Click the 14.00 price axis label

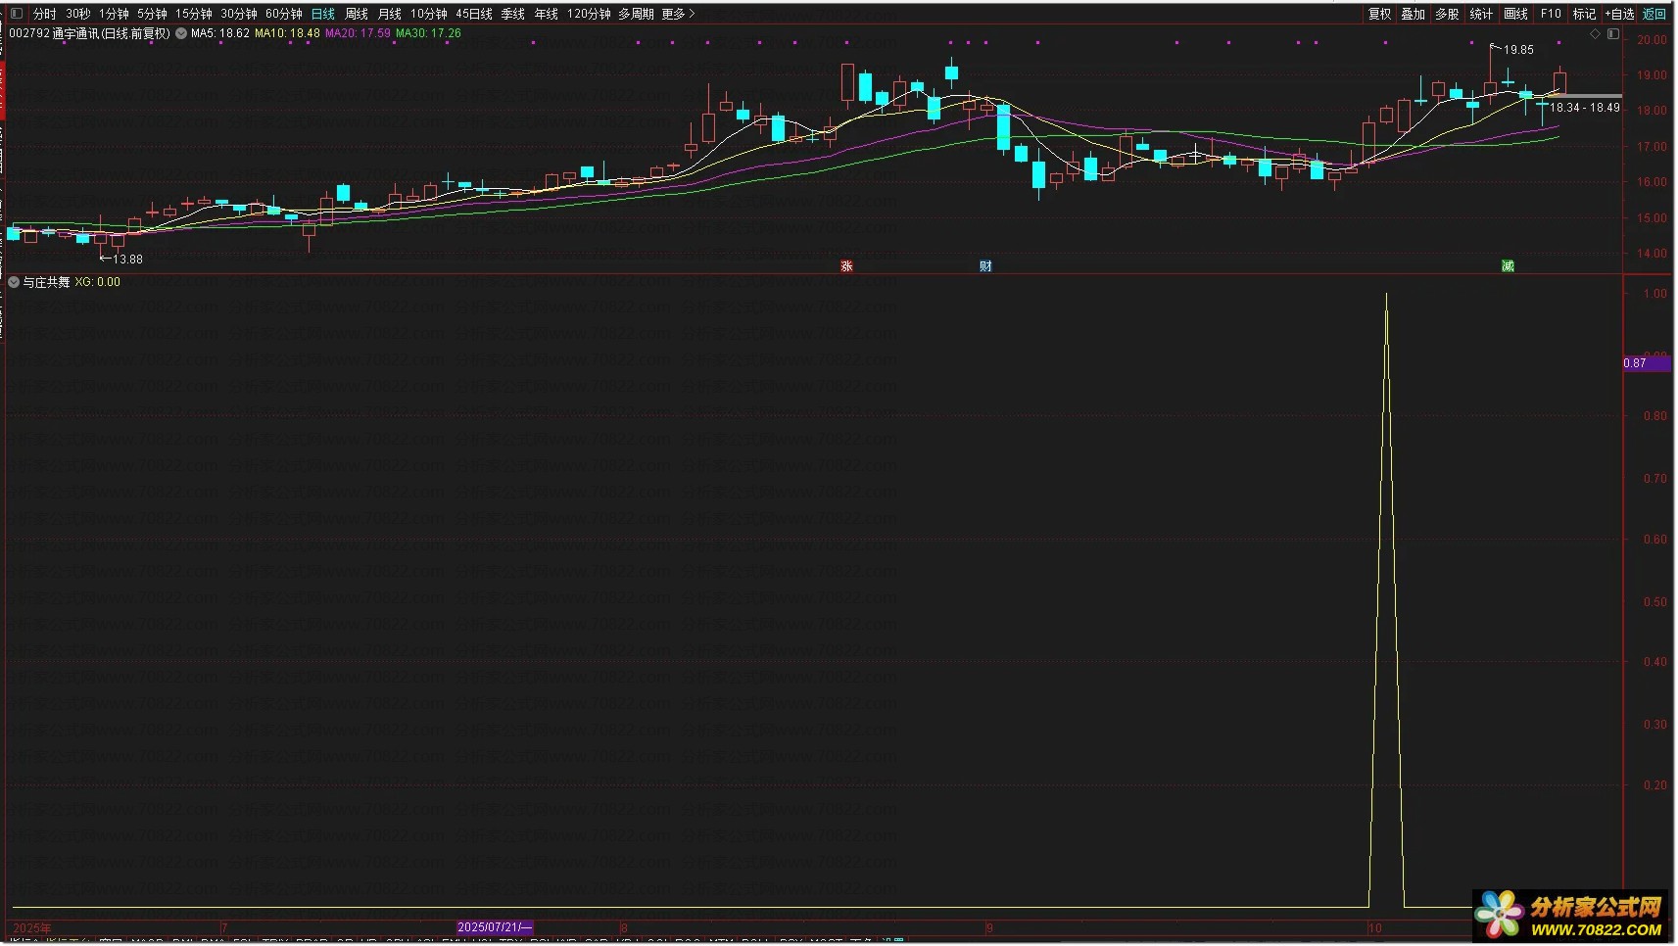(1652, 254)
